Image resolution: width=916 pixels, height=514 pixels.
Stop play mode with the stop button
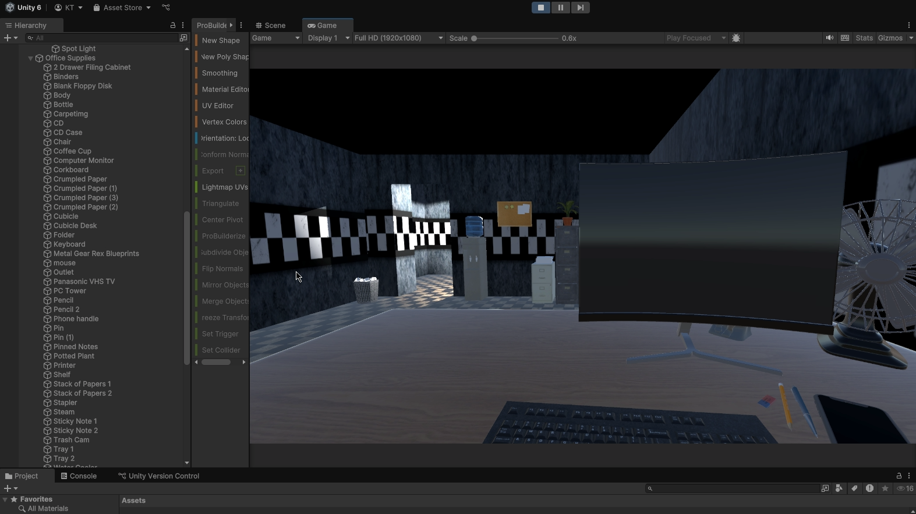click(541, 8)
